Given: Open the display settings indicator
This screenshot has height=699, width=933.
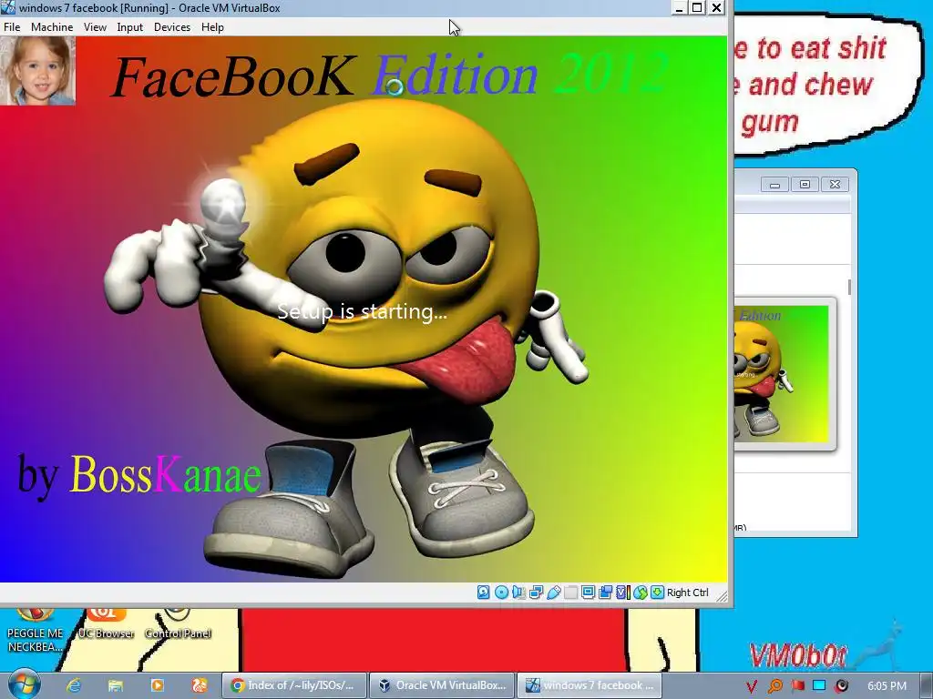Looking at the screenshot, I should 588,592.
